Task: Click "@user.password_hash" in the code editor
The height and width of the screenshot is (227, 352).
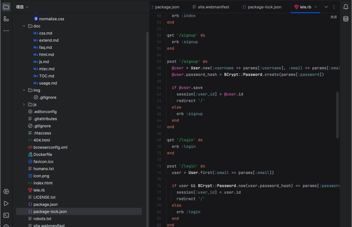Action: pyautogui.click(x=194, y=74)
